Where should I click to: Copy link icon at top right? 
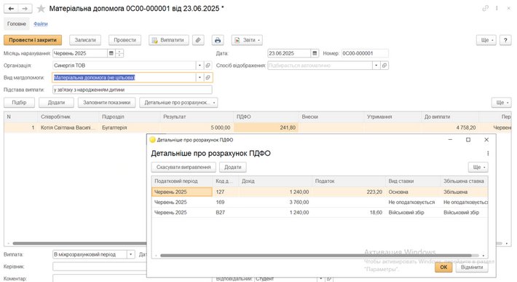pyautogui.click(x=486, y=8)
